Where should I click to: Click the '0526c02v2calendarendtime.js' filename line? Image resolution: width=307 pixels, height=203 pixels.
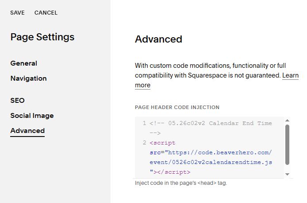coord(211,162)
